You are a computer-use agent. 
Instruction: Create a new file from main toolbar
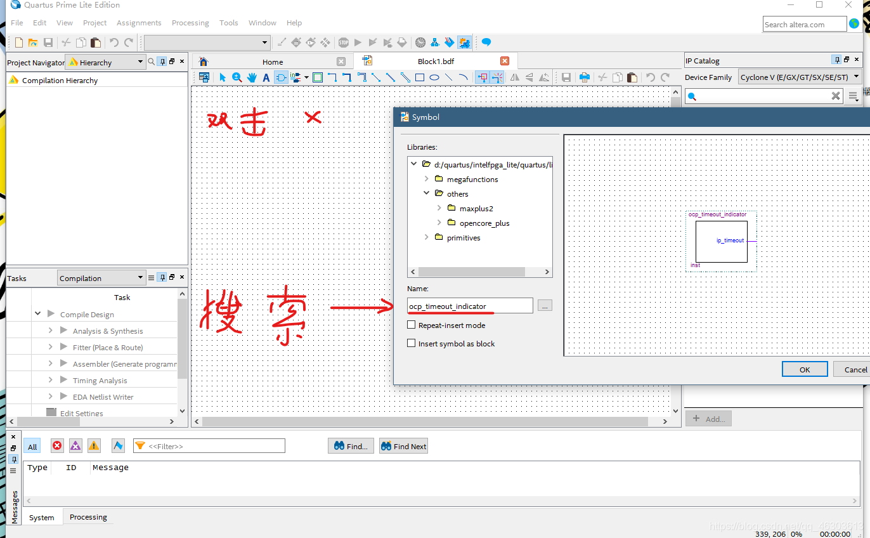(x=19, y=43)
